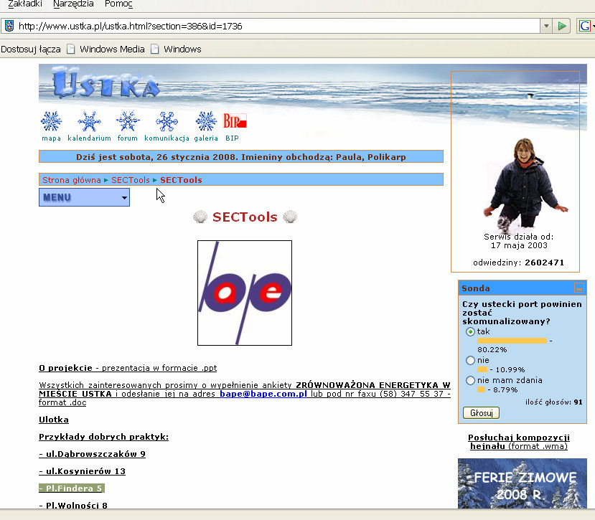595x520 pixels.
Task: Click 'ZRÓWNOWAŻONA ENERGETYKA W' survey link
Action: pos(373,385)
